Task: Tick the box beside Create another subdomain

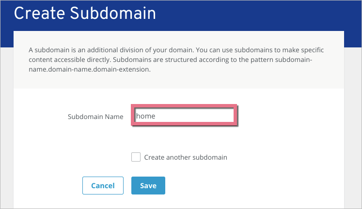Action: [136, 157]
